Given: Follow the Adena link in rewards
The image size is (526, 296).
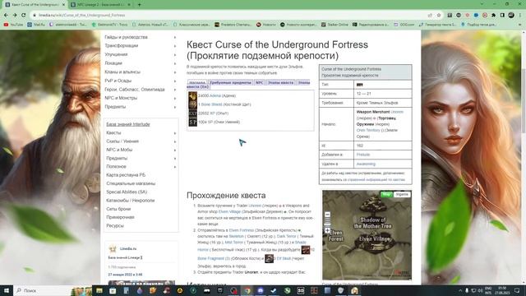Looking at the screenshot, I should [215, 95].
